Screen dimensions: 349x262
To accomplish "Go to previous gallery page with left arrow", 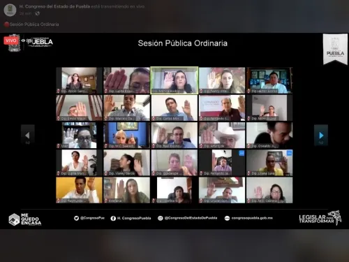I will pyautogui.click(x=28, y=135).
